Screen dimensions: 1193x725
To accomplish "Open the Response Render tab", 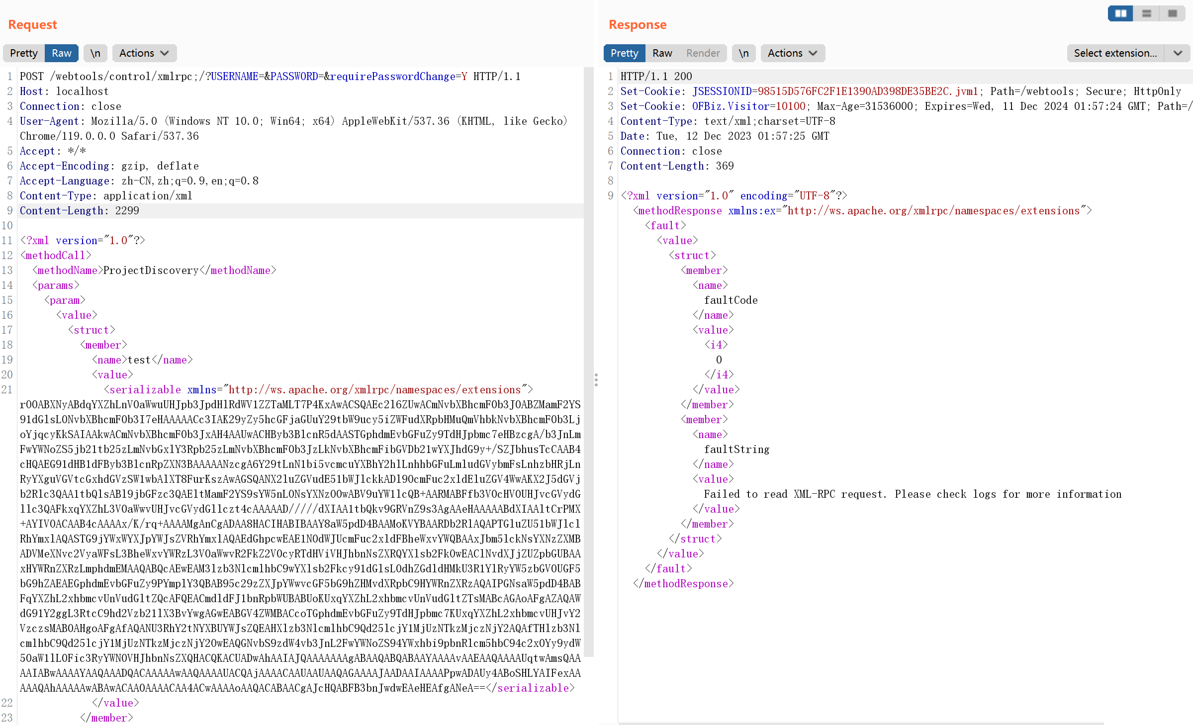I will [x=703, y=53].
